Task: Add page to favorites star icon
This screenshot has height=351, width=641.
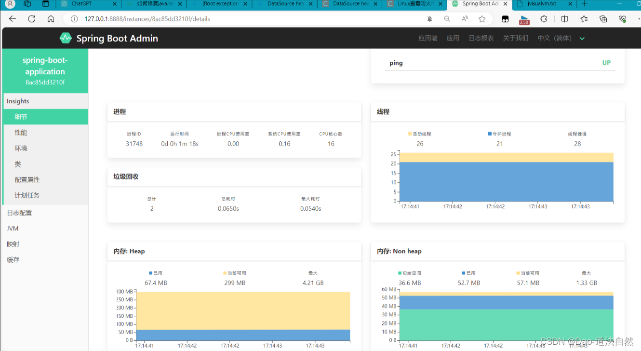Action: click(482, 19)
